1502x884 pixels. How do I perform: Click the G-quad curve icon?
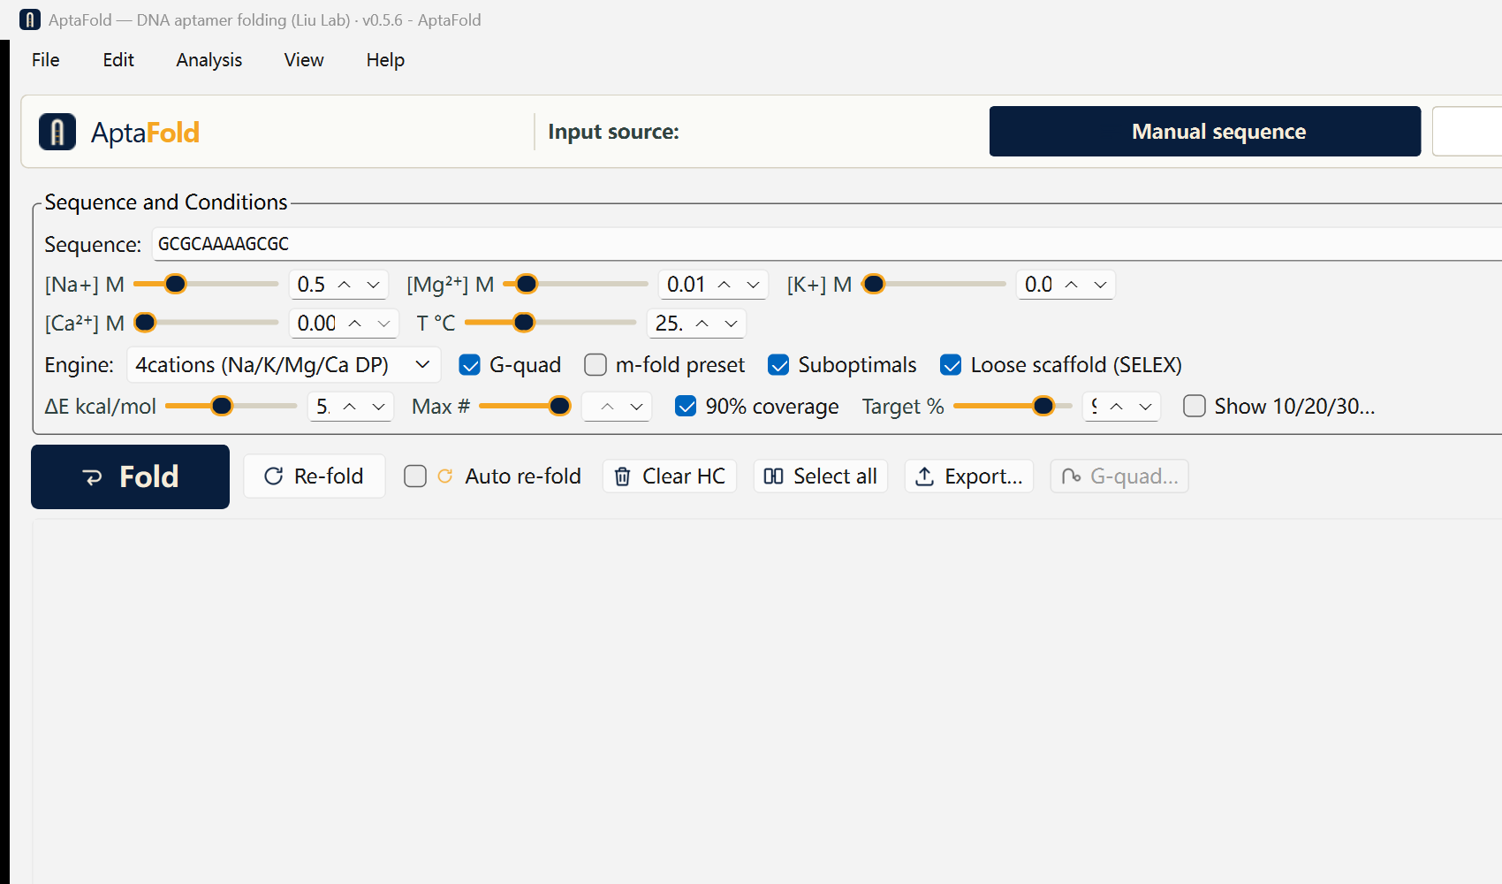1071,476
